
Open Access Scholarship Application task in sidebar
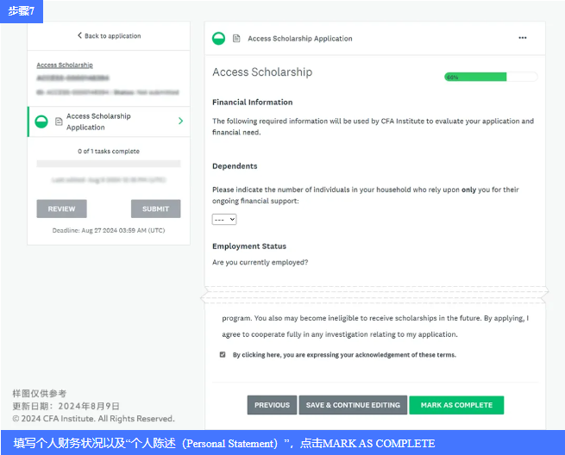(x=109, y=122)
